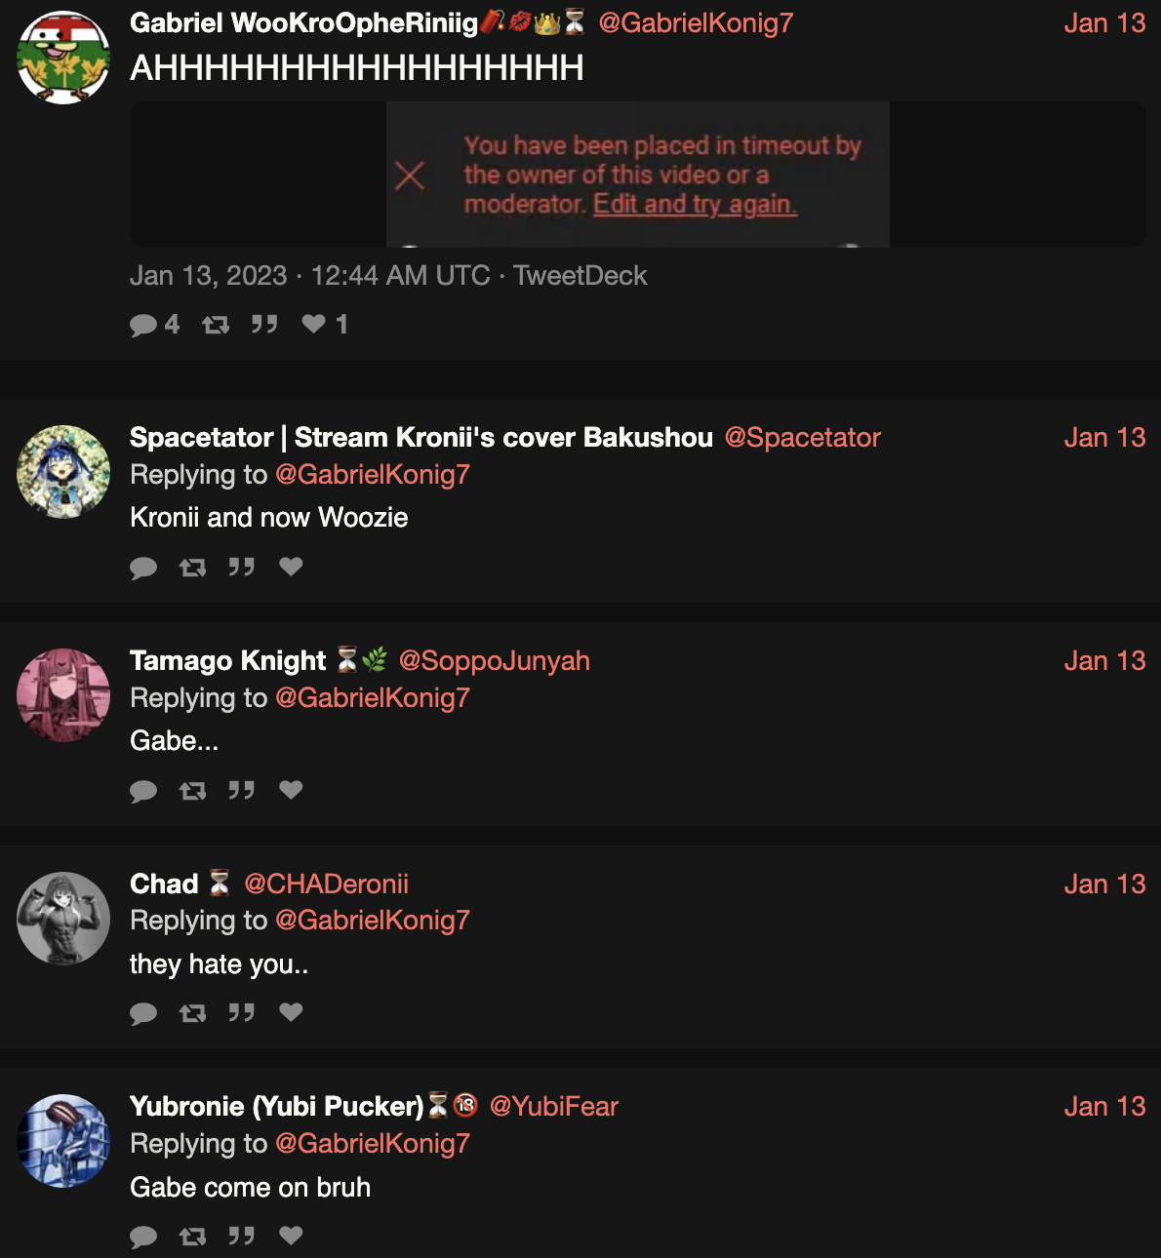Click the reply icon on Gabriel's main tweet
The image size is (1161, 1258).
point(143,325)
